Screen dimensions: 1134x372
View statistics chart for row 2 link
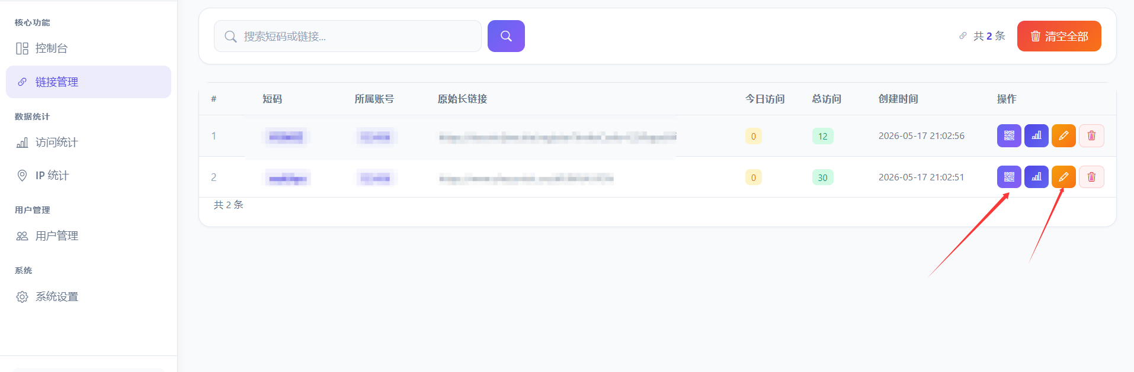click(x=1036, y=177)
